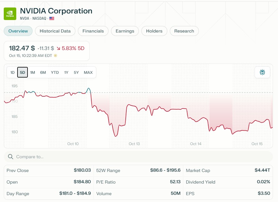Show year-to-date with the YTD button
Image resolution: width=278 pixels, height=202 pixels.
[55, 72]
